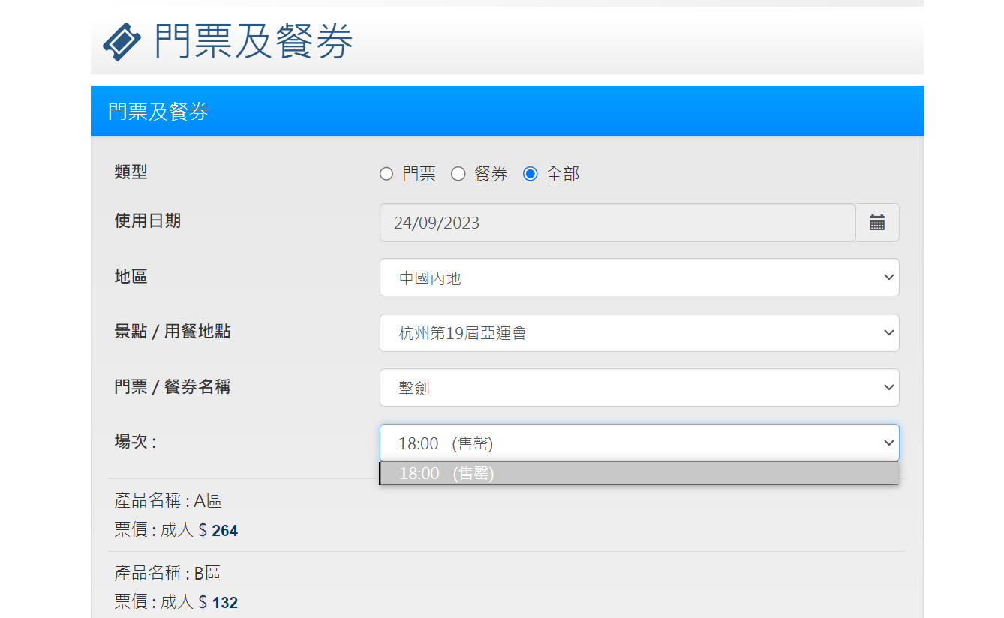Open the 門票 / 餐券名稱 dropdown showing 擊劍
The height and width of the screenshot is (618, 1004).
(639, 388)
